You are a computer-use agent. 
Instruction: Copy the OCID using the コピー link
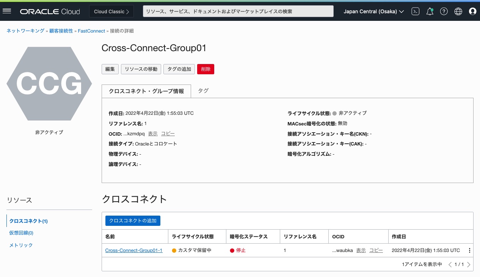click(x=167, y=133)
